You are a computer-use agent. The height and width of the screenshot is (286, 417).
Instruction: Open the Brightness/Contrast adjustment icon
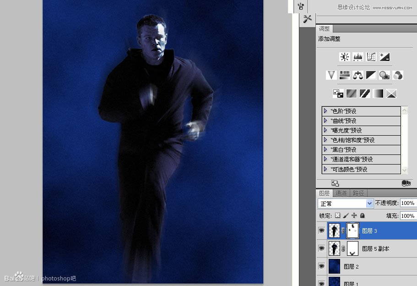(x=345, y=56)
